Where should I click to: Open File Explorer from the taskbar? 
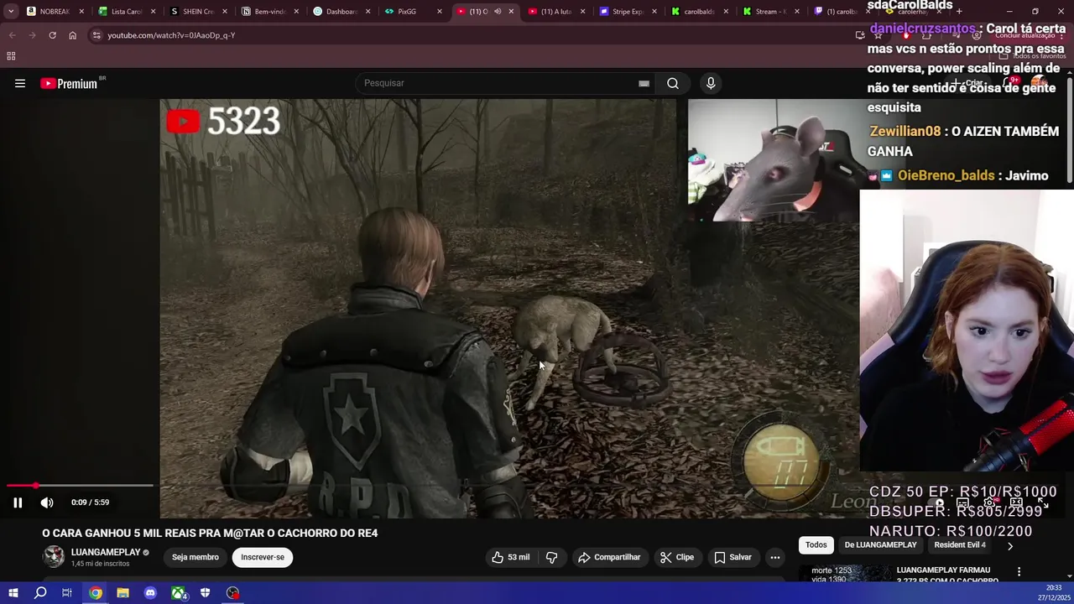coord(123,593)
